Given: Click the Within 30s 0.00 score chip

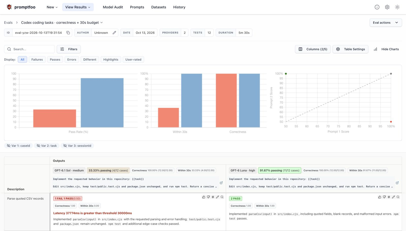Looking at the screenshot, I should pos(90,206).
